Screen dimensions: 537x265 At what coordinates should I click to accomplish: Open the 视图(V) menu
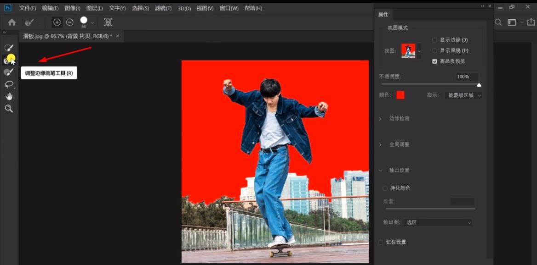205,8
